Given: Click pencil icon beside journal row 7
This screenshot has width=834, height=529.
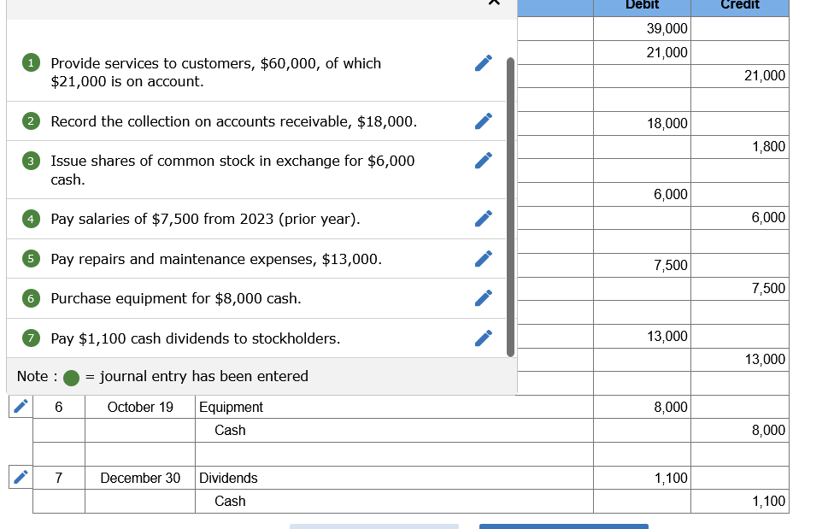Looking at the screenshot, I should pos(21,477).
